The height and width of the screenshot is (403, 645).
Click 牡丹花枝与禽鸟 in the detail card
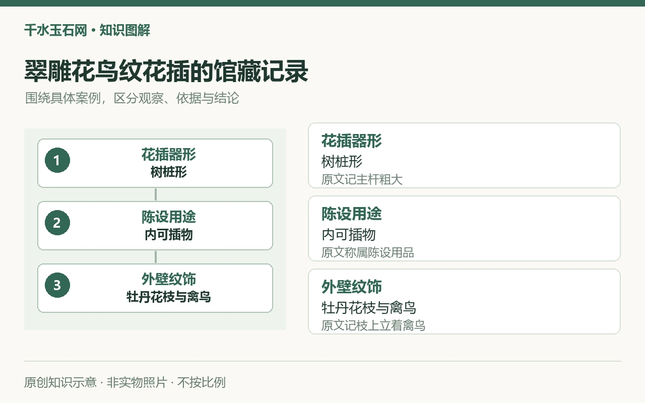369,308
